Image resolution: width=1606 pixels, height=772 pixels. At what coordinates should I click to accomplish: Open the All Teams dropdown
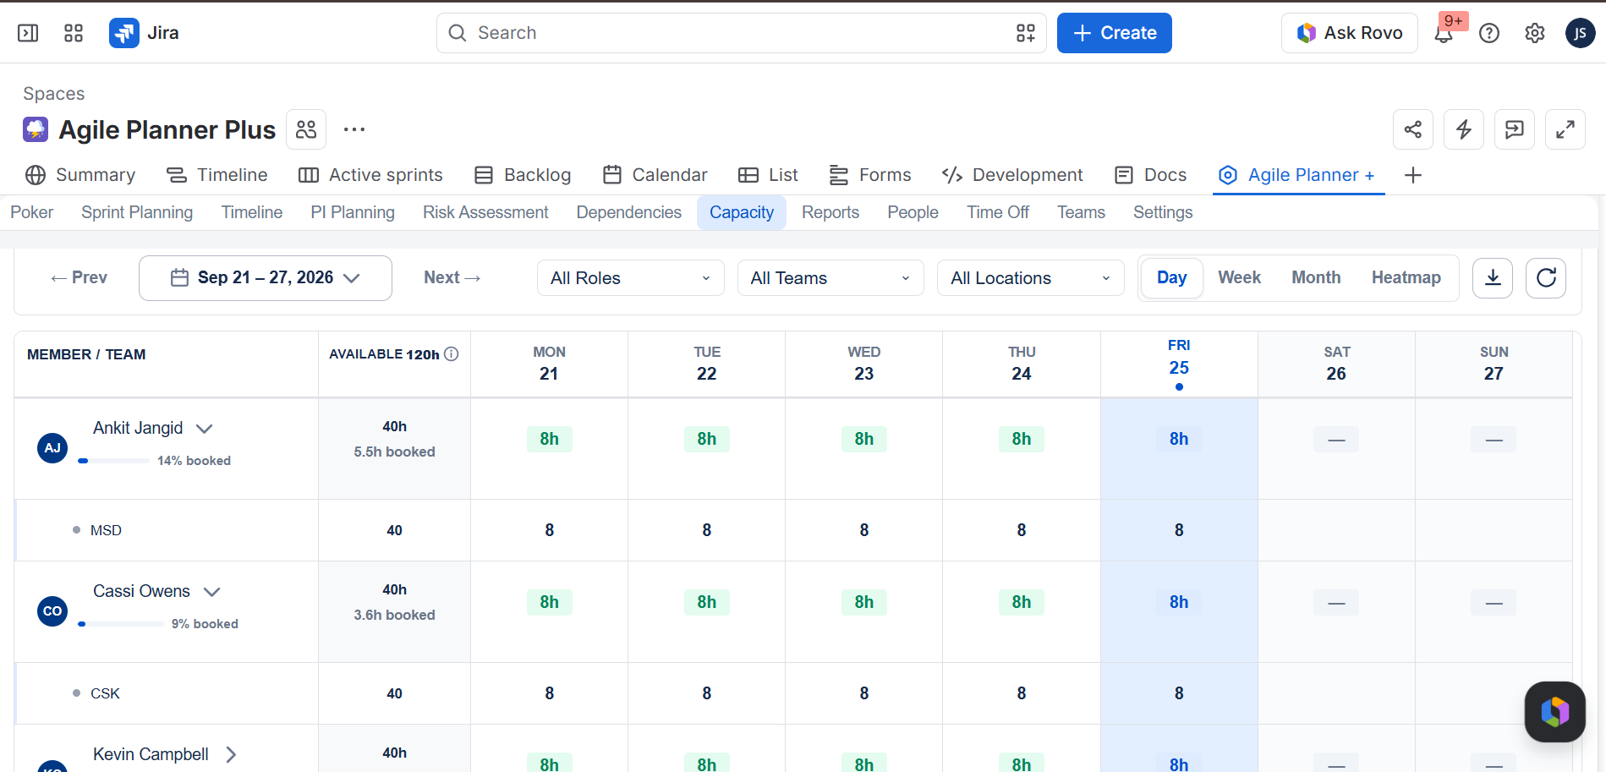tap(830, 278)
